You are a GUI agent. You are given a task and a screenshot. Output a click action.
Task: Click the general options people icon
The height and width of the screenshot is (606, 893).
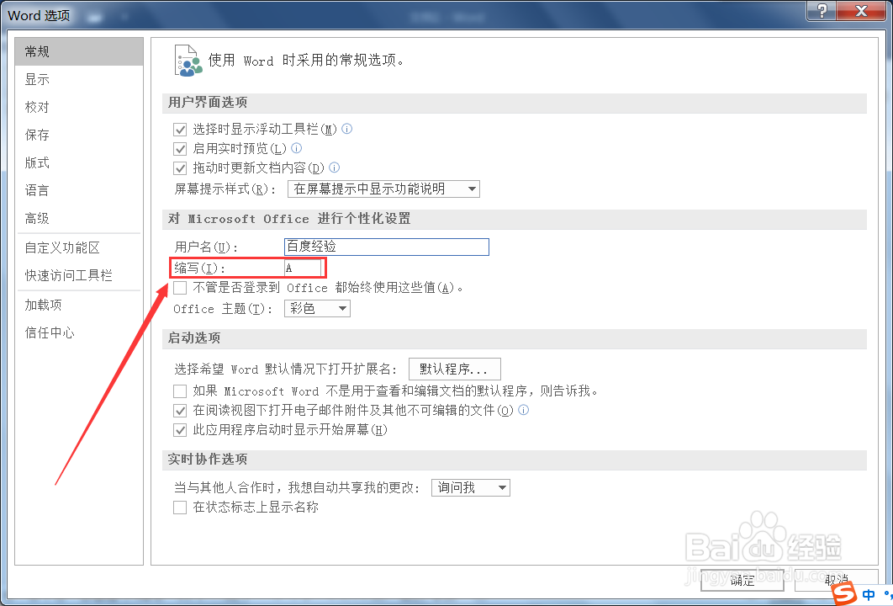(x=188, y=61)
